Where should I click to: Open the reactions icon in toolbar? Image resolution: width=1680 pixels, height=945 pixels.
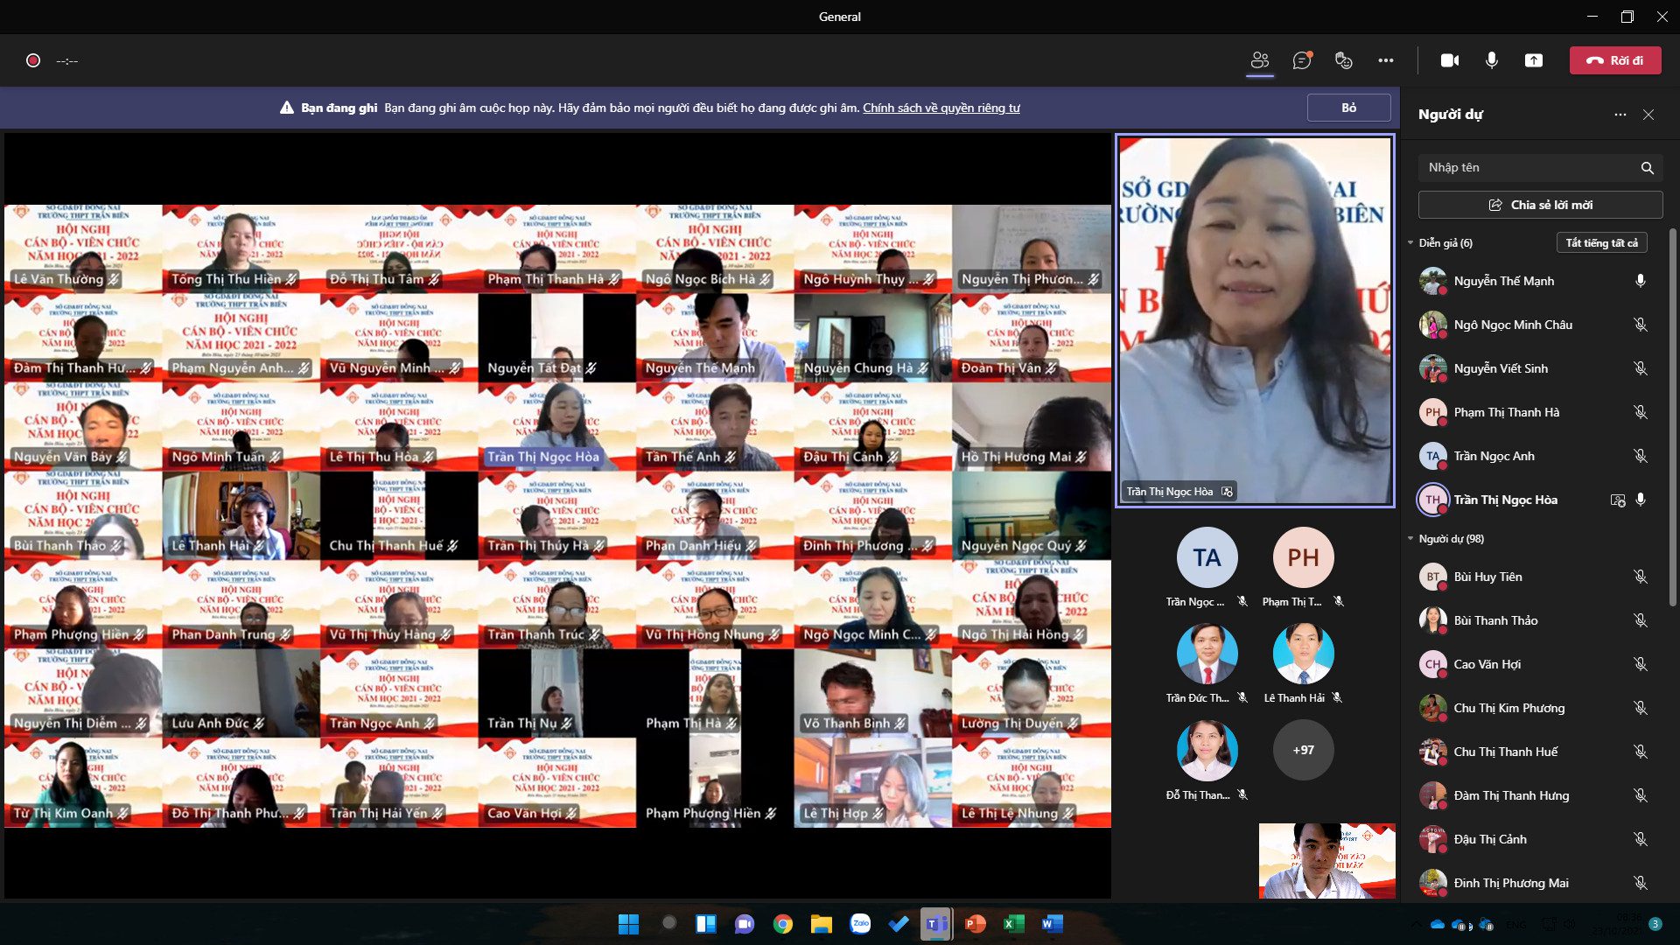click(1344, 60)
